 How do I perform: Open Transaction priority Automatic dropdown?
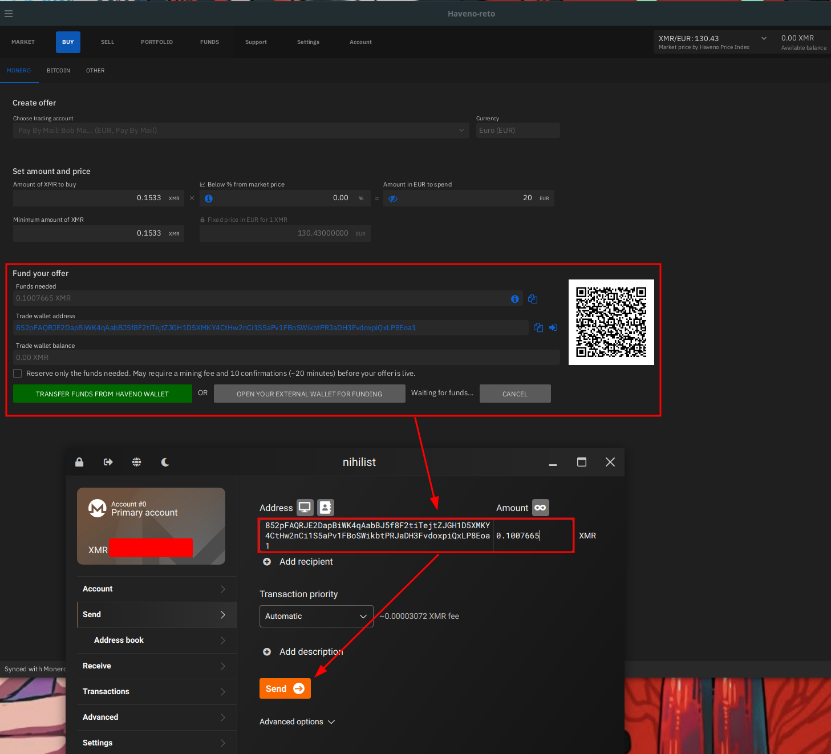[x=317, y=616]
